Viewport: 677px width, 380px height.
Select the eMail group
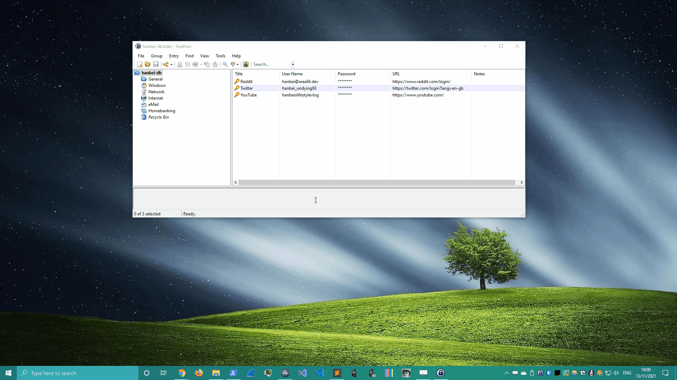tap(153, 104)
